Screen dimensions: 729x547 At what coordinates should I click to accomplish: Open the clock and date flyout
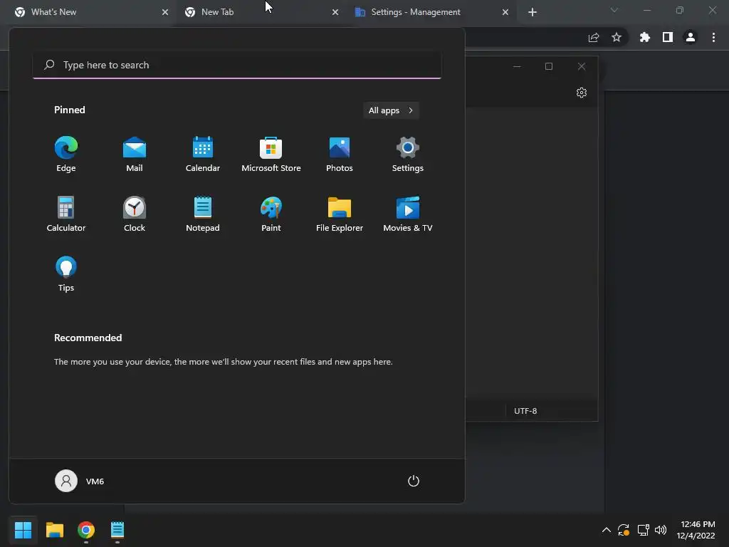[x=696, y=530]
